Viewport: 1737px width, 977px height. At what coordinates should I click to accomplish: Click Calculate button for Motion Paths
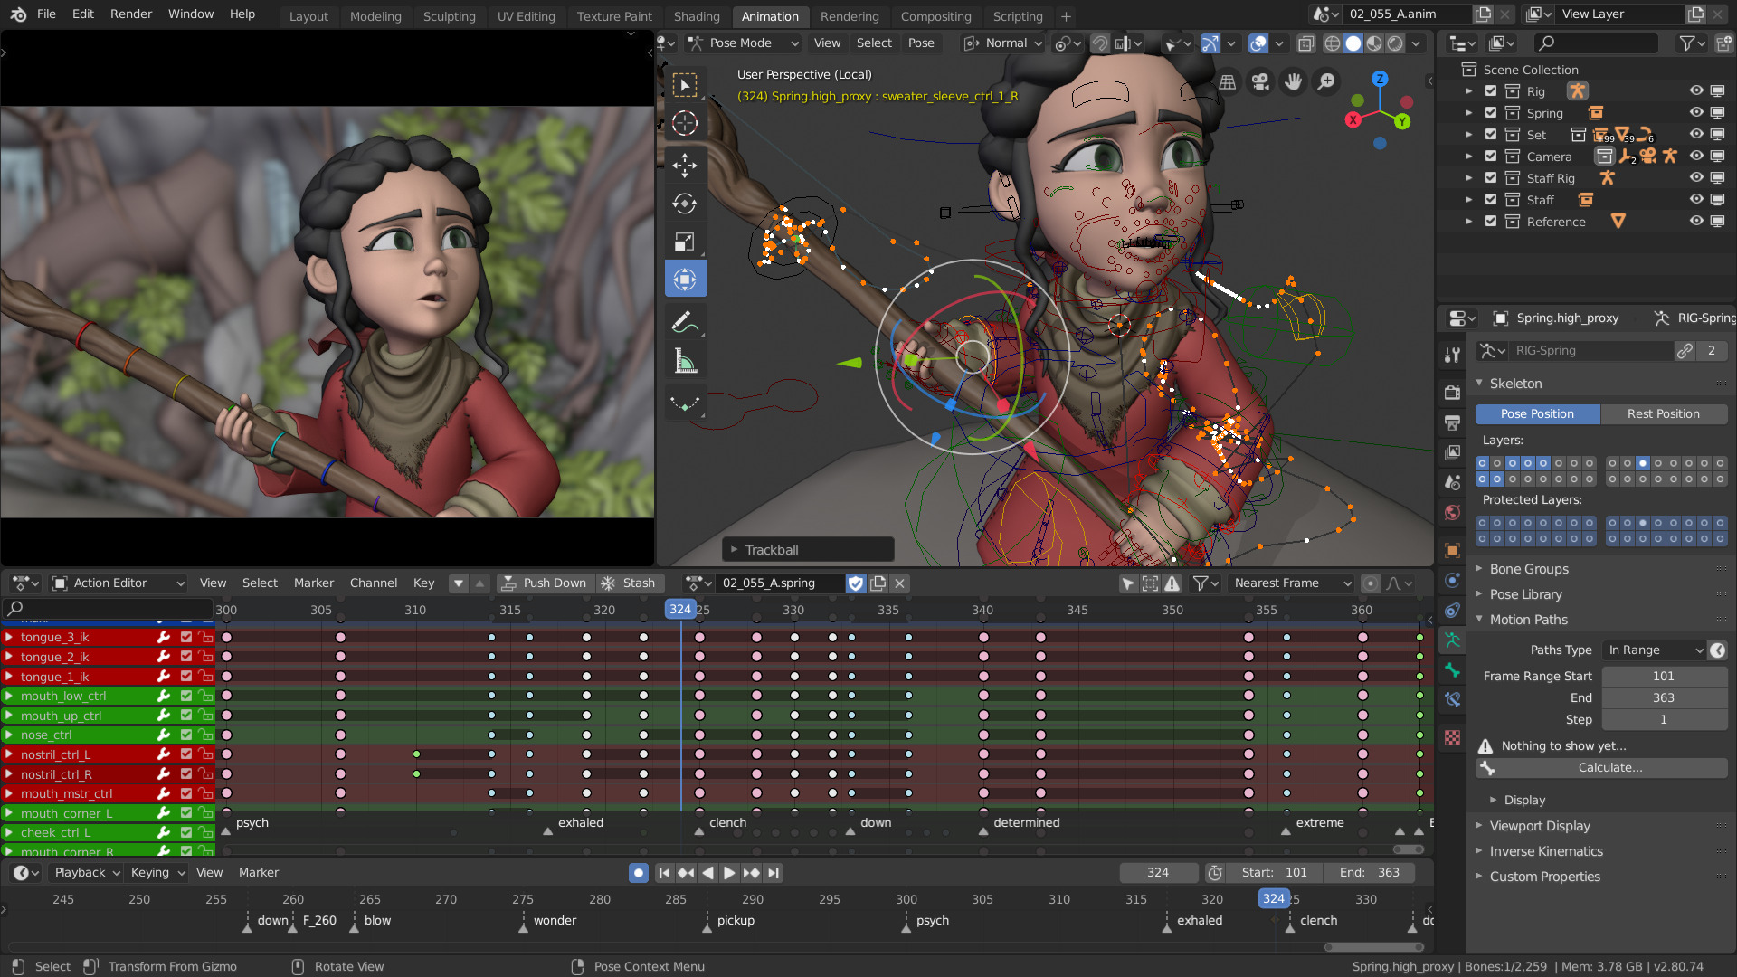pyautogui.click(x=1609, y=767)
